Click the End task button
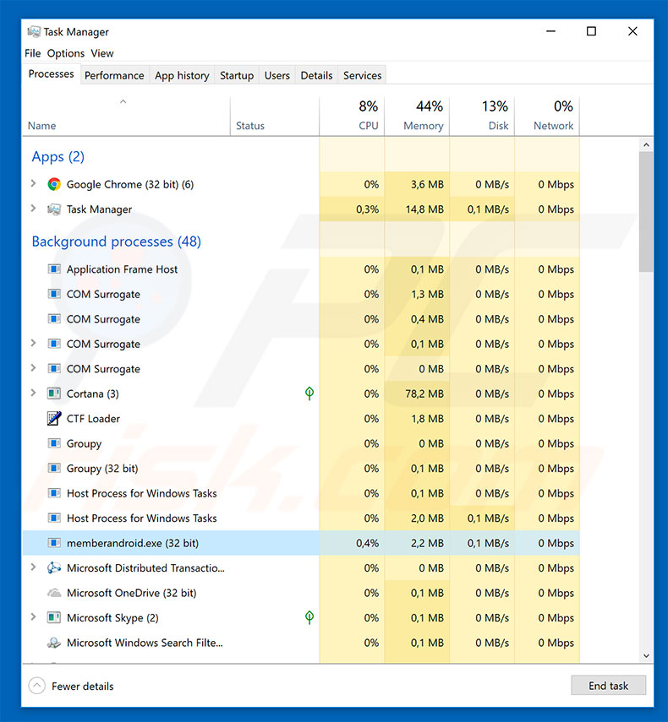668x722 pixels. tap(608, 686)
